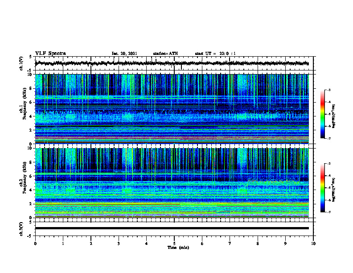Viewport: 353px width, 273px height.
Task: Click the "3" tick on the time axis
Action: point(119,244)
